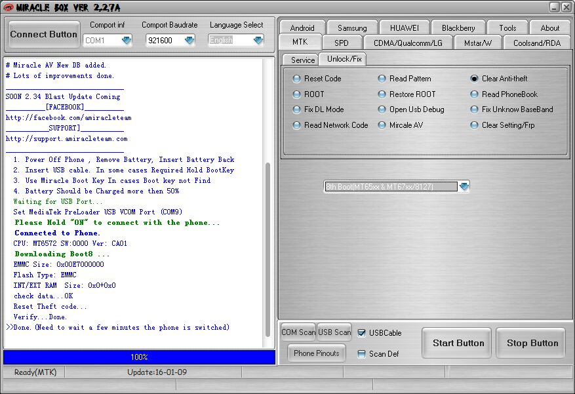Image resolution: width=575 pixels, height=394 pixels.
Task: Minimize the Miracle Box window
Action: pos(554,7)
